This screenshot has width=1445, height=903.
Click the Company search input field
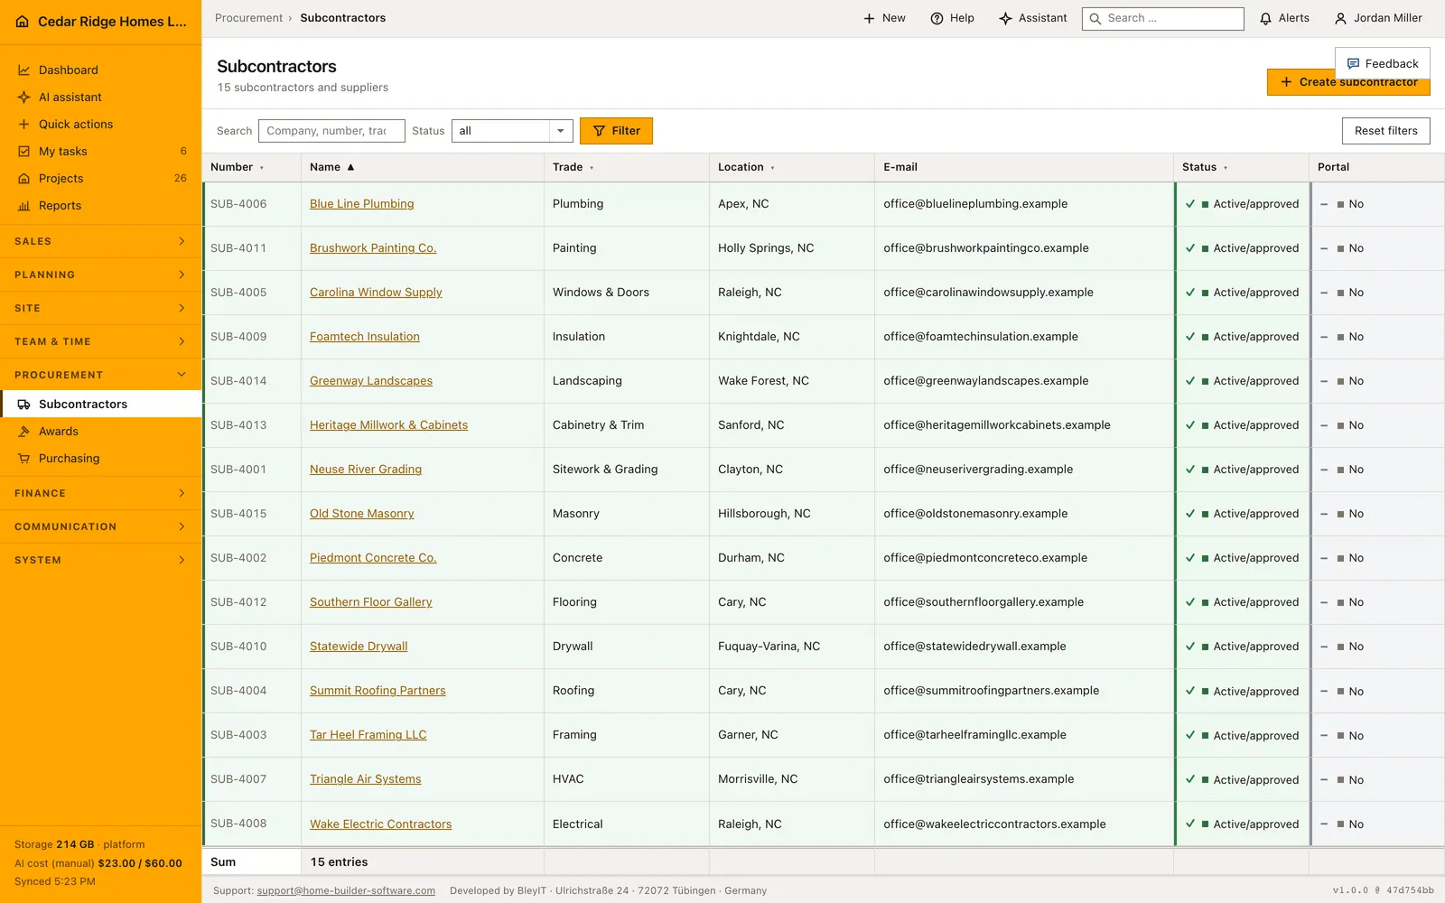331,131
